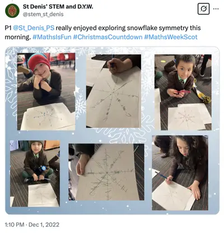Open the 1:10 PM Dec 1, 2022 timestamp
Viewport: 224px width, 233px height.
[32, 225]
